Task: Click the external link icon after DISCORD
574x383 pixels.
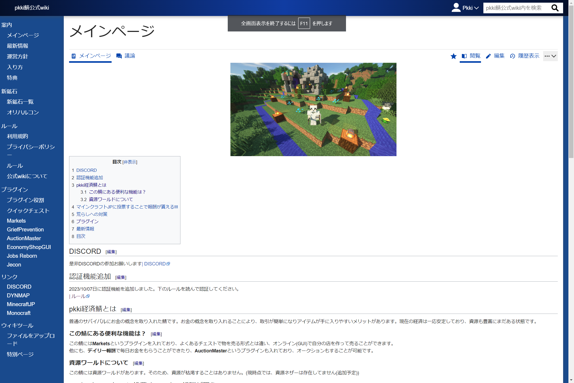Action: pyautogui.click(x=168, y=264)
